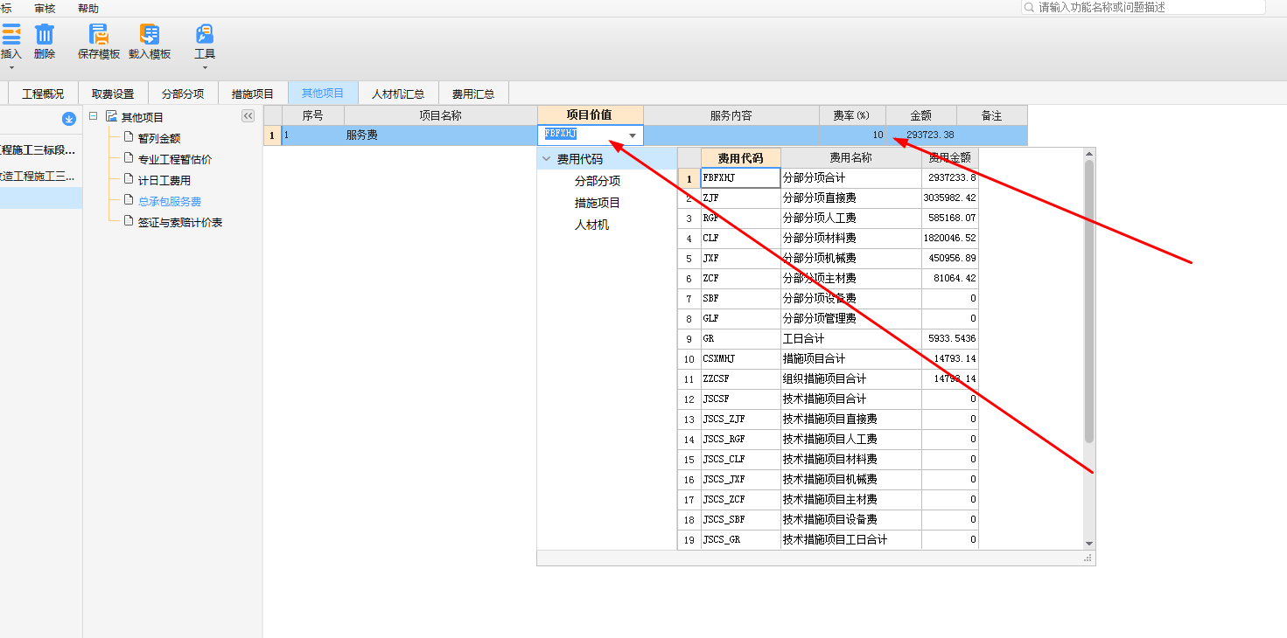Click the 服务内容 cell in row 1 of the main table
The image size is (1287, 638).
tap(731, 135)
